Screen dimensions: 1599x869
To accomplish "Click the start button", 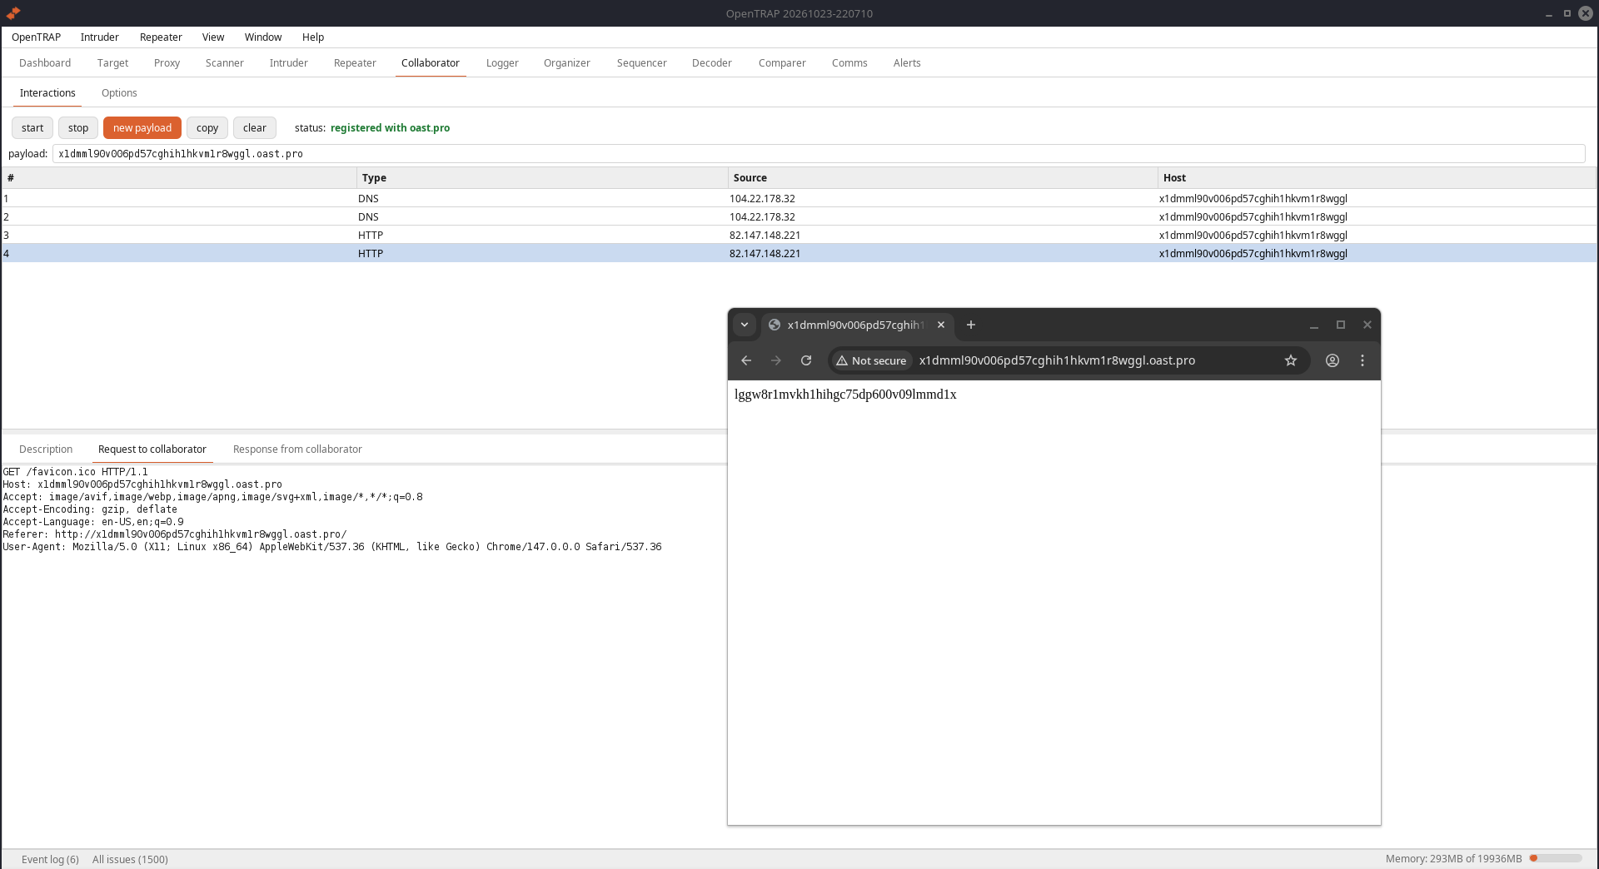I will click(x=32, y=127).
